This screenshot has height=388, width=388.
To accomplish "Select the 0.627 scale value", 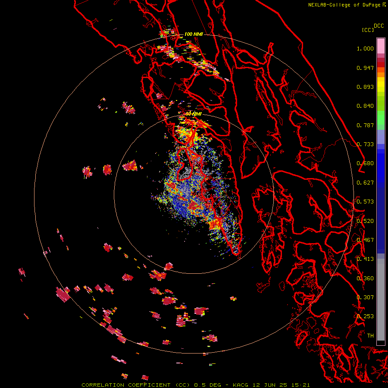I will (365, 183).
